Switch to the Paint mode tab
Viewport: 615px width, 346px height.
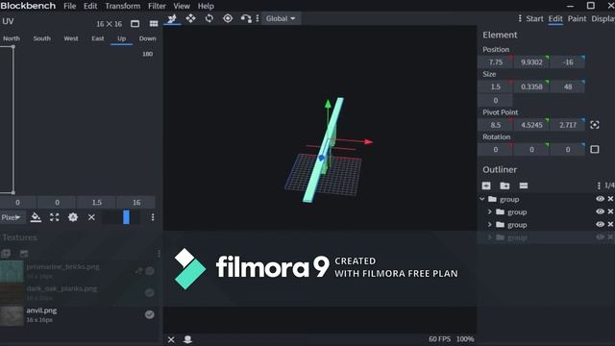click(x=577, y=18)
